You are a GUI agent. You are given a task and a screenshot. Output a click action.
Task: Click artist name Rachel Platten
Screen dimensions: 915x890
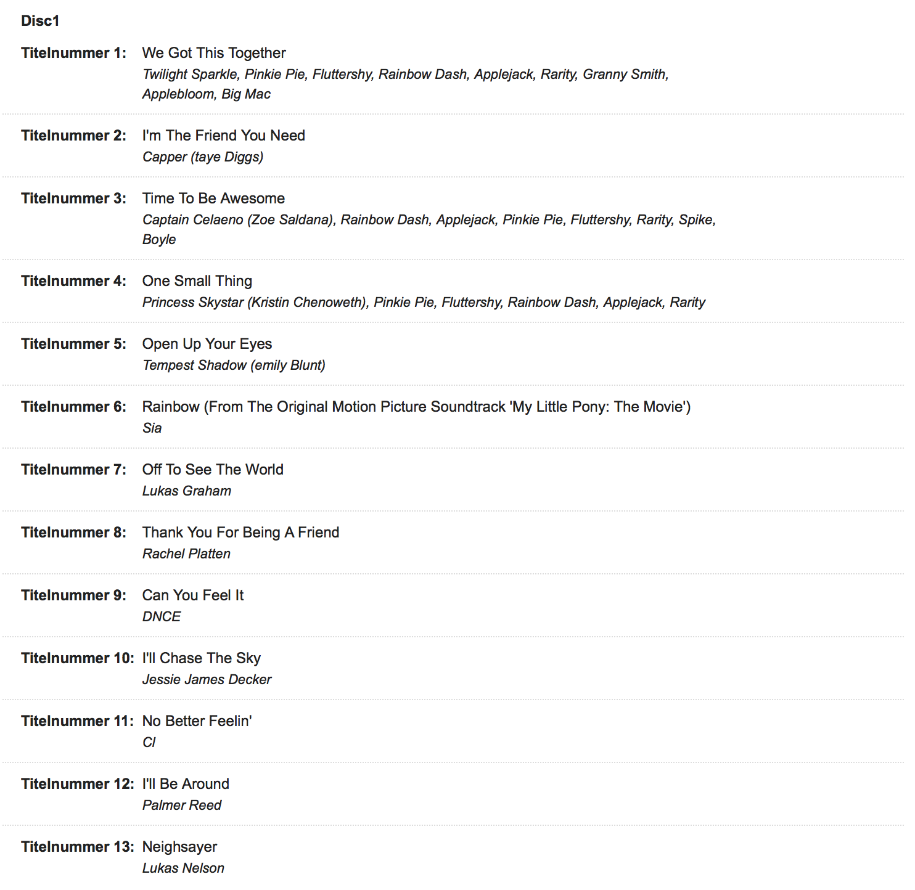(186, 554)
